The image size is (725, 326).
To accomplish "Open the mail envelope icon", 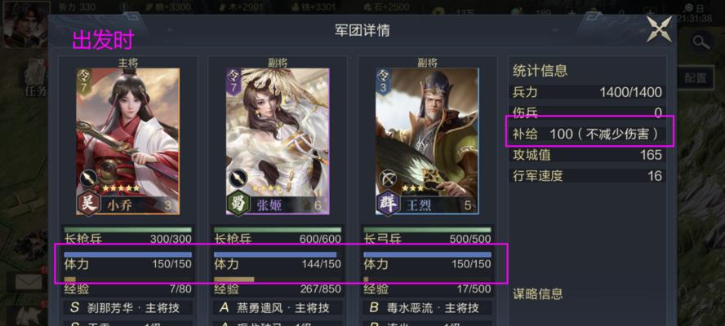I will [x=29, y=281].
